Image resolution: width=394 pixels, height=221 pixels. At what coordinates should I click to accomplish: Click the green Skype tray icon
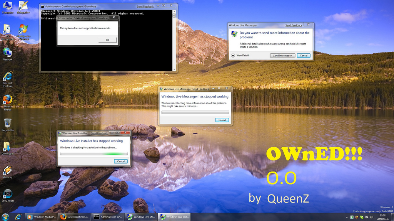coord(362,217)
